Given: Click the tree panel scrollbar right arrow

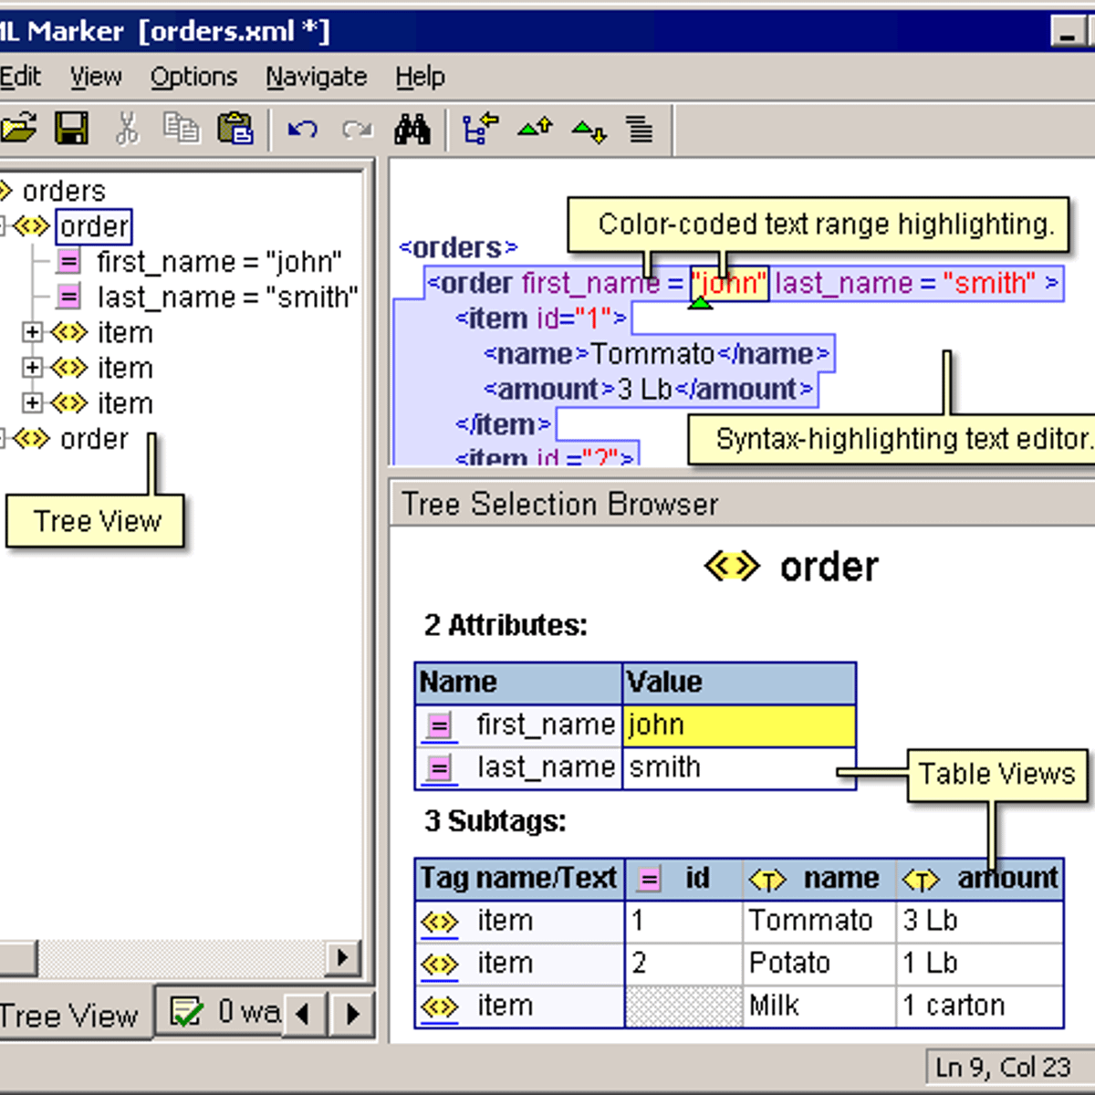Looking at the screenshot, I should 342,957.
